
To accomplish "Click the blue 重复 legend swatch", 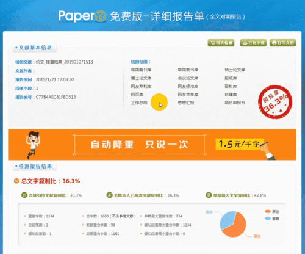I will (x=268, y=219).
